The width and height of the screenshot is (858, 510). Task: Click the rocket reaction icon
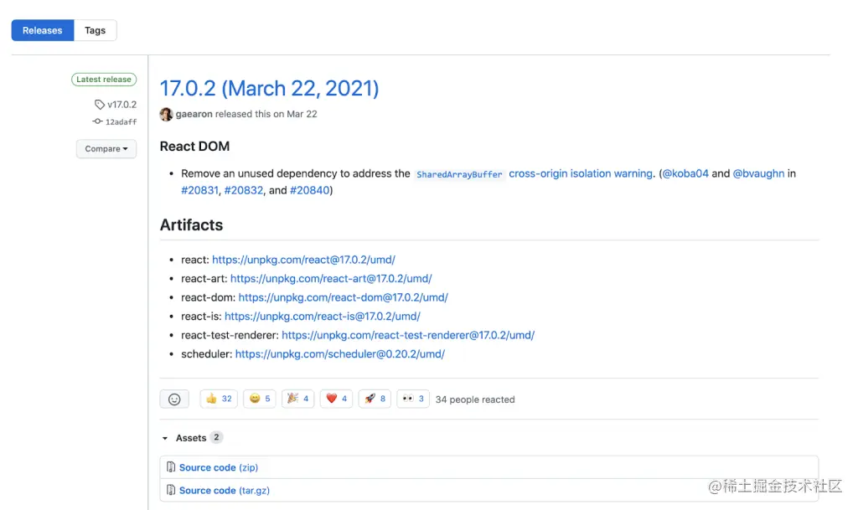click(x=374, y=399)
